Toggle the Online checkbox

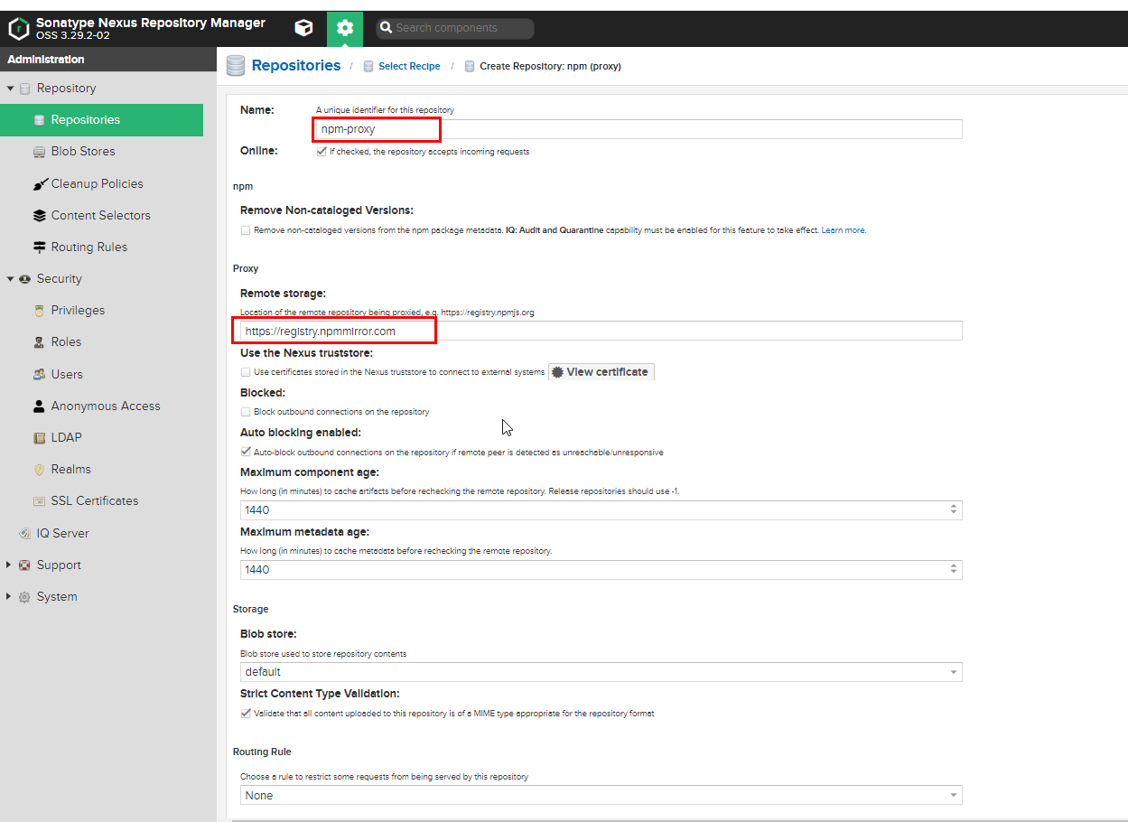322,152
